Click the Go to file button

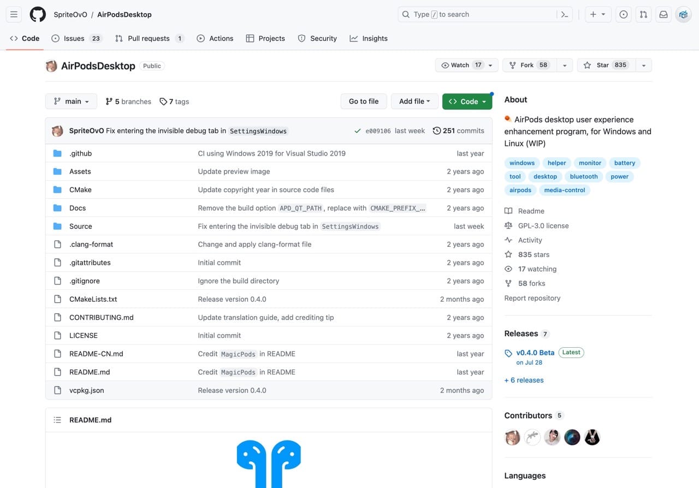tap(364, 102)
